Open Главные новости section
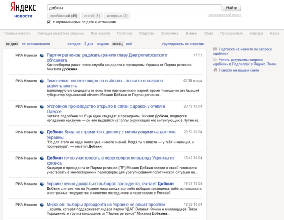284x220 pixels. pyautogui.click(x=17, y=33)
